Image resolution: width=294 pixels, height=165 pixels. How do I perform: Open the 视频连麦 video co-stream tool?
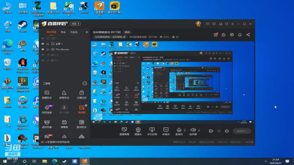coord(47,109)
